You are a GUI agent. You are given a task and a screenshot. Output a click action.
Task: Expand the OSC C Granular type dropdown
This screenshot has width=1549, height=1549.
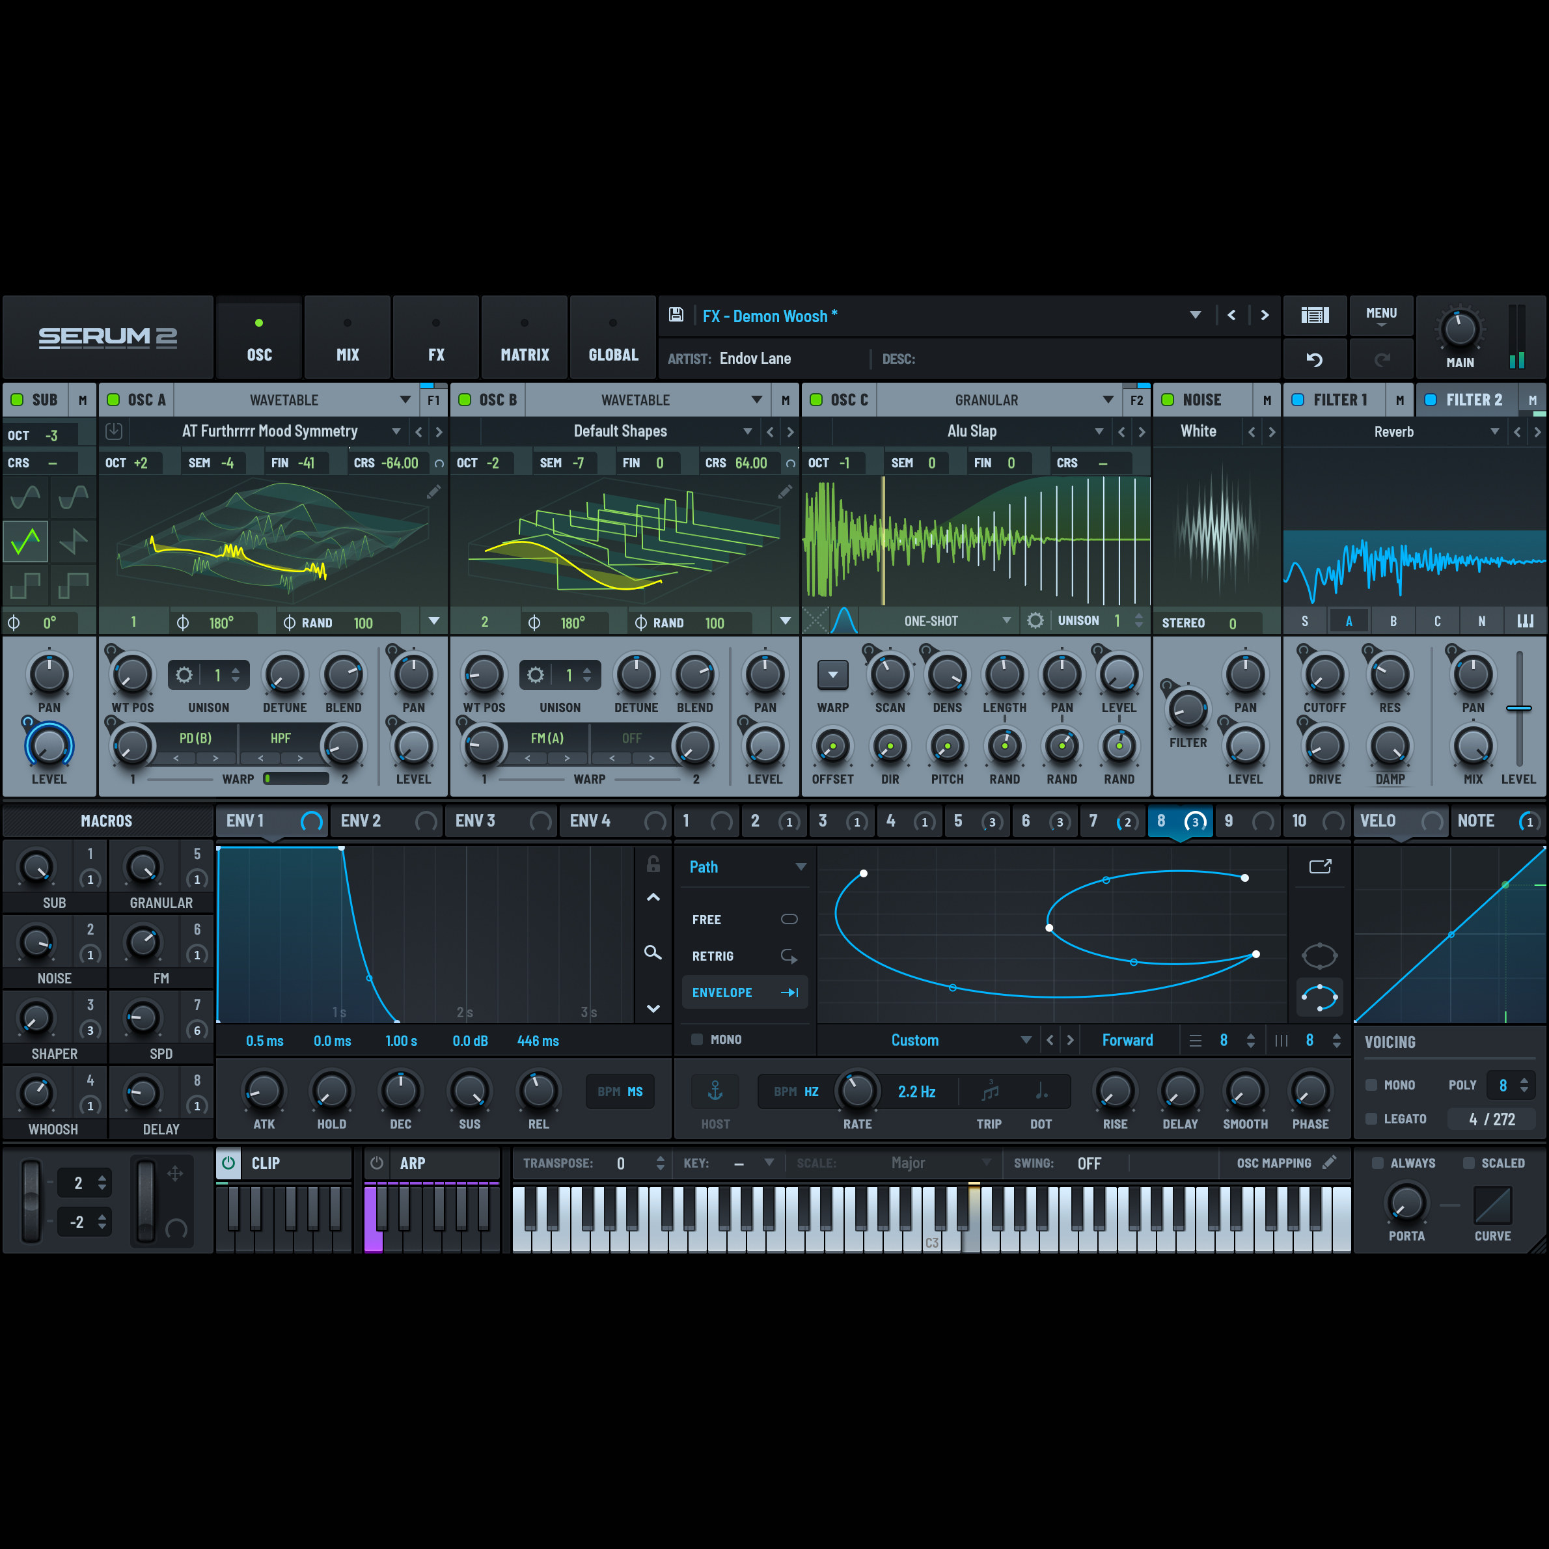pyautogui.click(x=1107, y=399)
